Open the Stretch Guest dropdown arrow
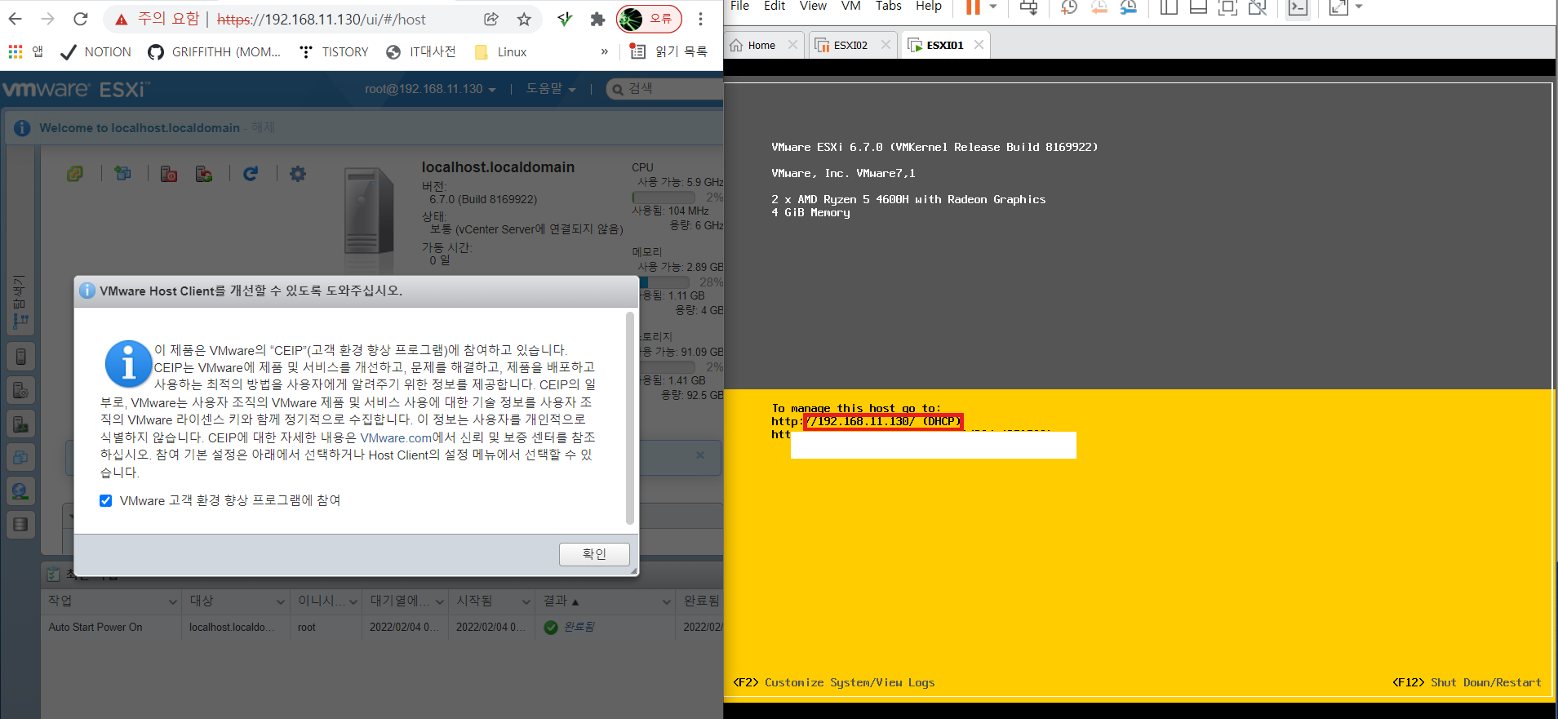The image size is (1558, 719). (x=1359, y=7)
